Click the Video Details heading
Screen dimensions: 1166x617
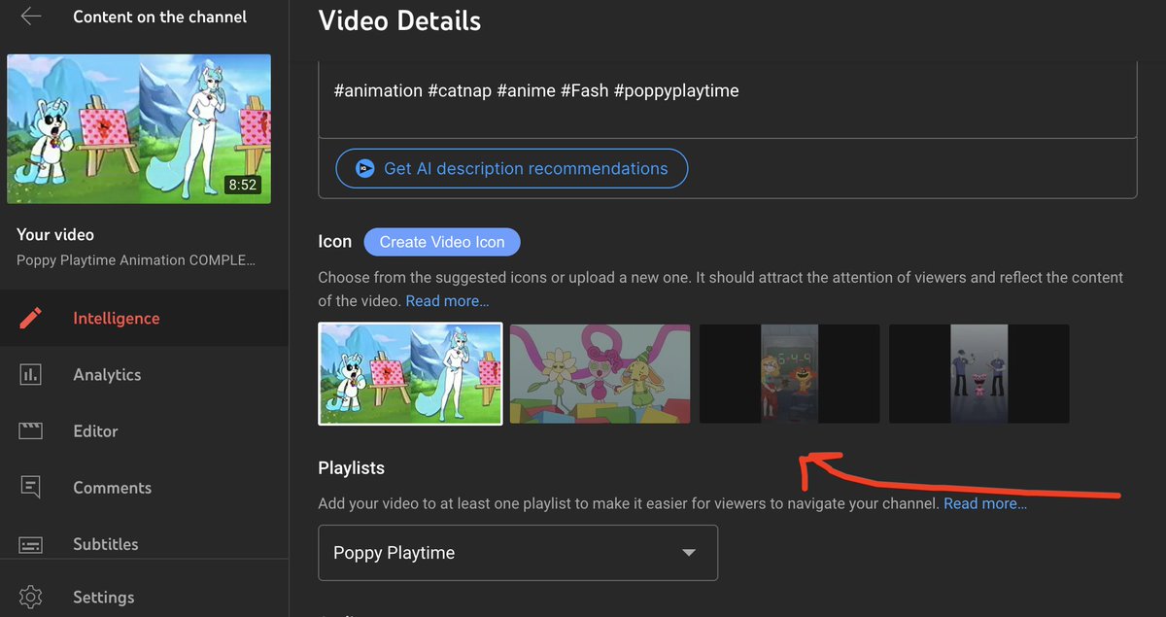399,19
